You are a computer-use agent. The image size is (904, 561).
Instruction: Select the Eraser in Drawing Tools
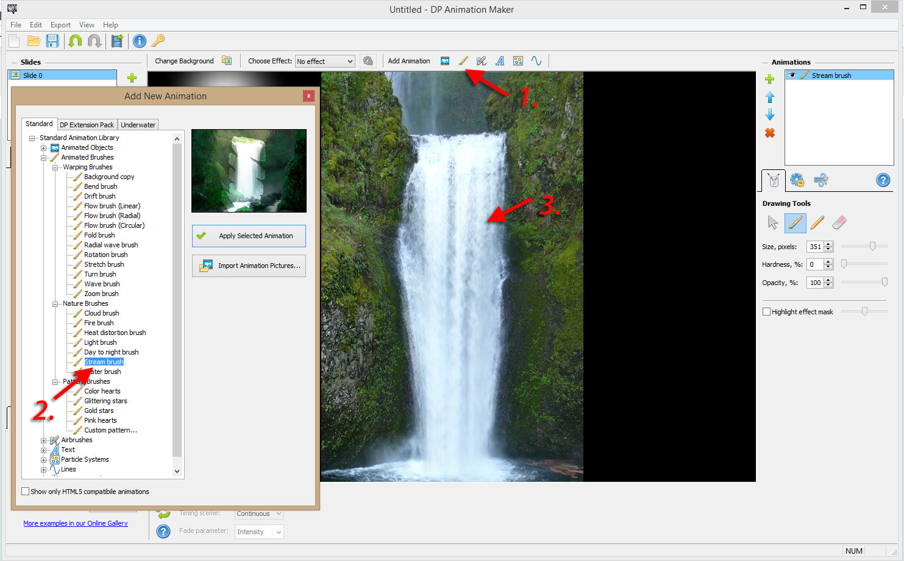839,223
